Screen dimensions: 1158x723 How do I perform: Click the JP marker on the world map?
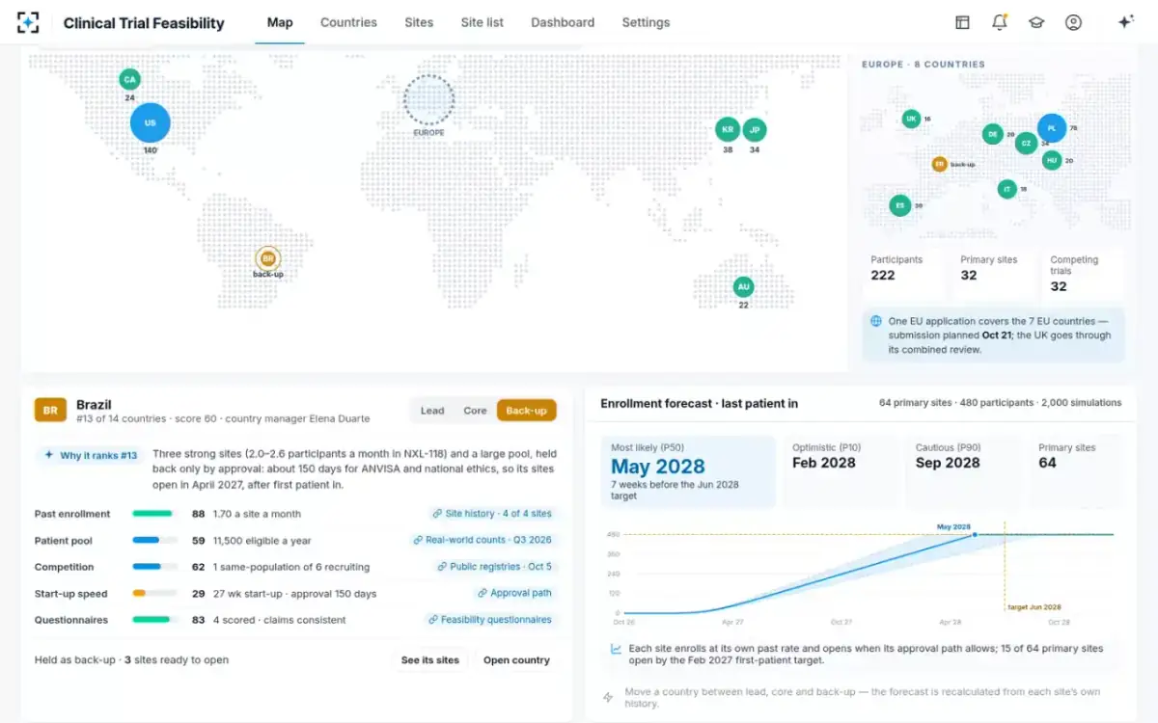(755, 129)
